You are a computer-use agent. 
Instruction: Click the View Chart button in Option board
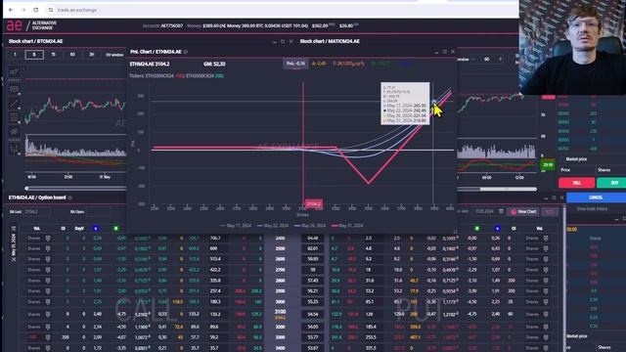(523, 212)
